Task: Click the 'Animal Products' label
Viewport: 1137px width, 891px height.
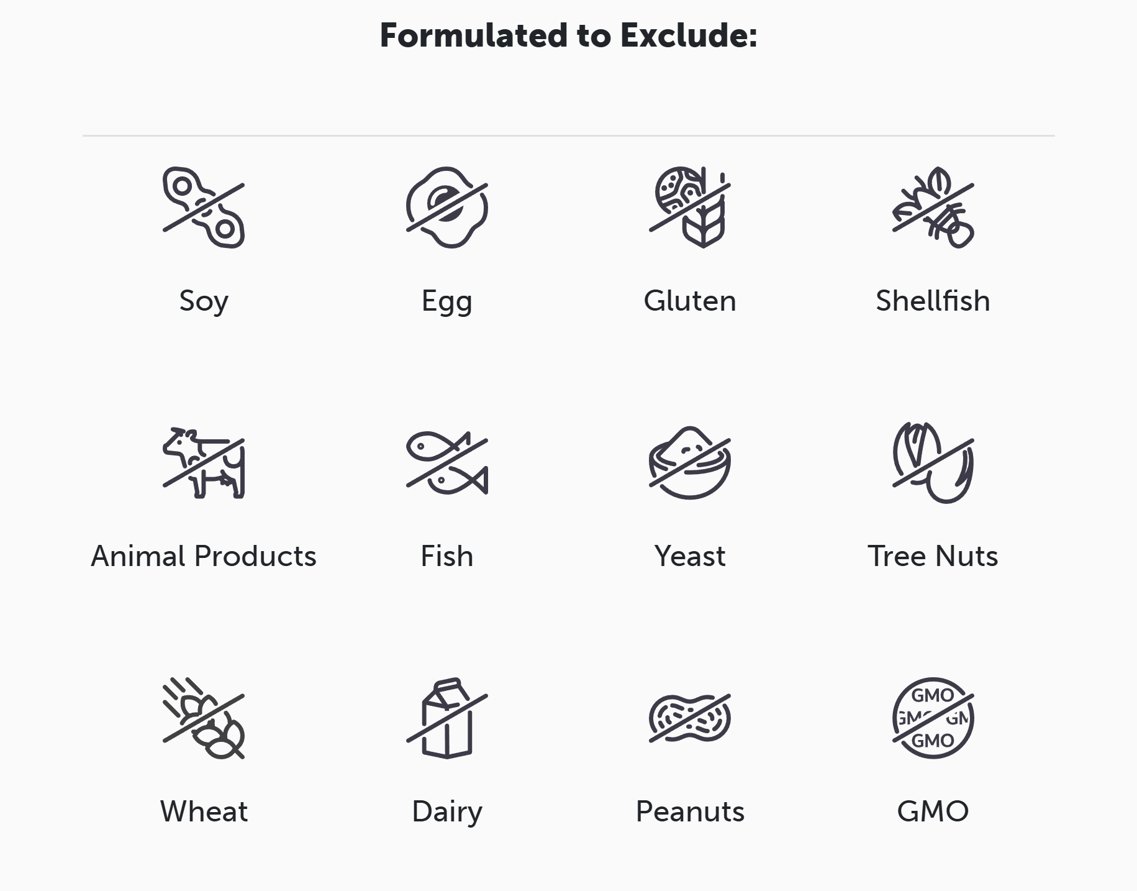Action: point(204,556)
